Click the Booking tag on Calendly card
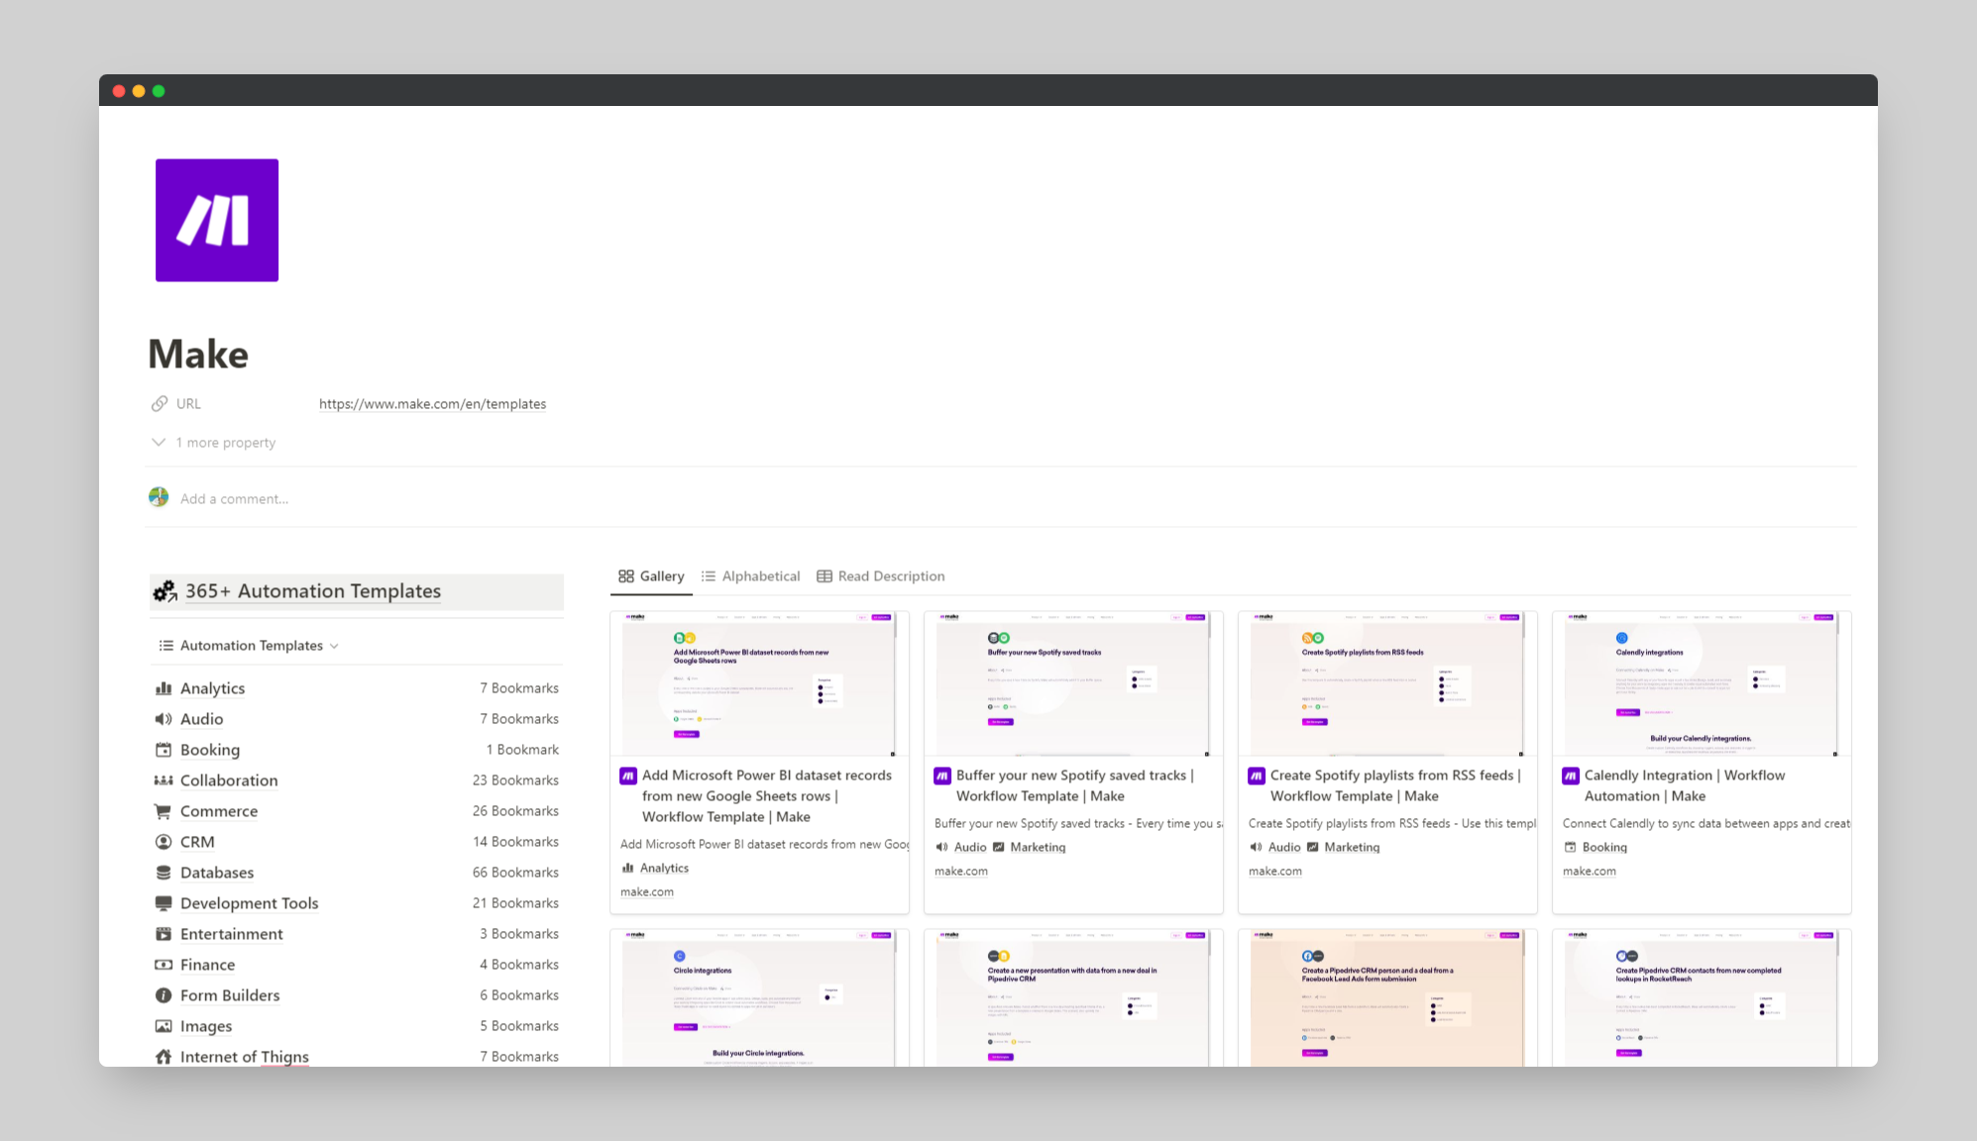Viewport: 1977px width, 1141px height. pos(1595,847)
